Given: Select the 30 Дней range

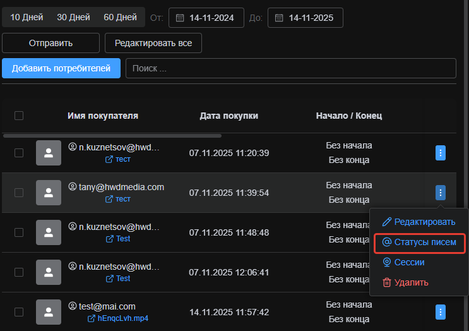Looking at the screenshot, I should tap(73, 17).
